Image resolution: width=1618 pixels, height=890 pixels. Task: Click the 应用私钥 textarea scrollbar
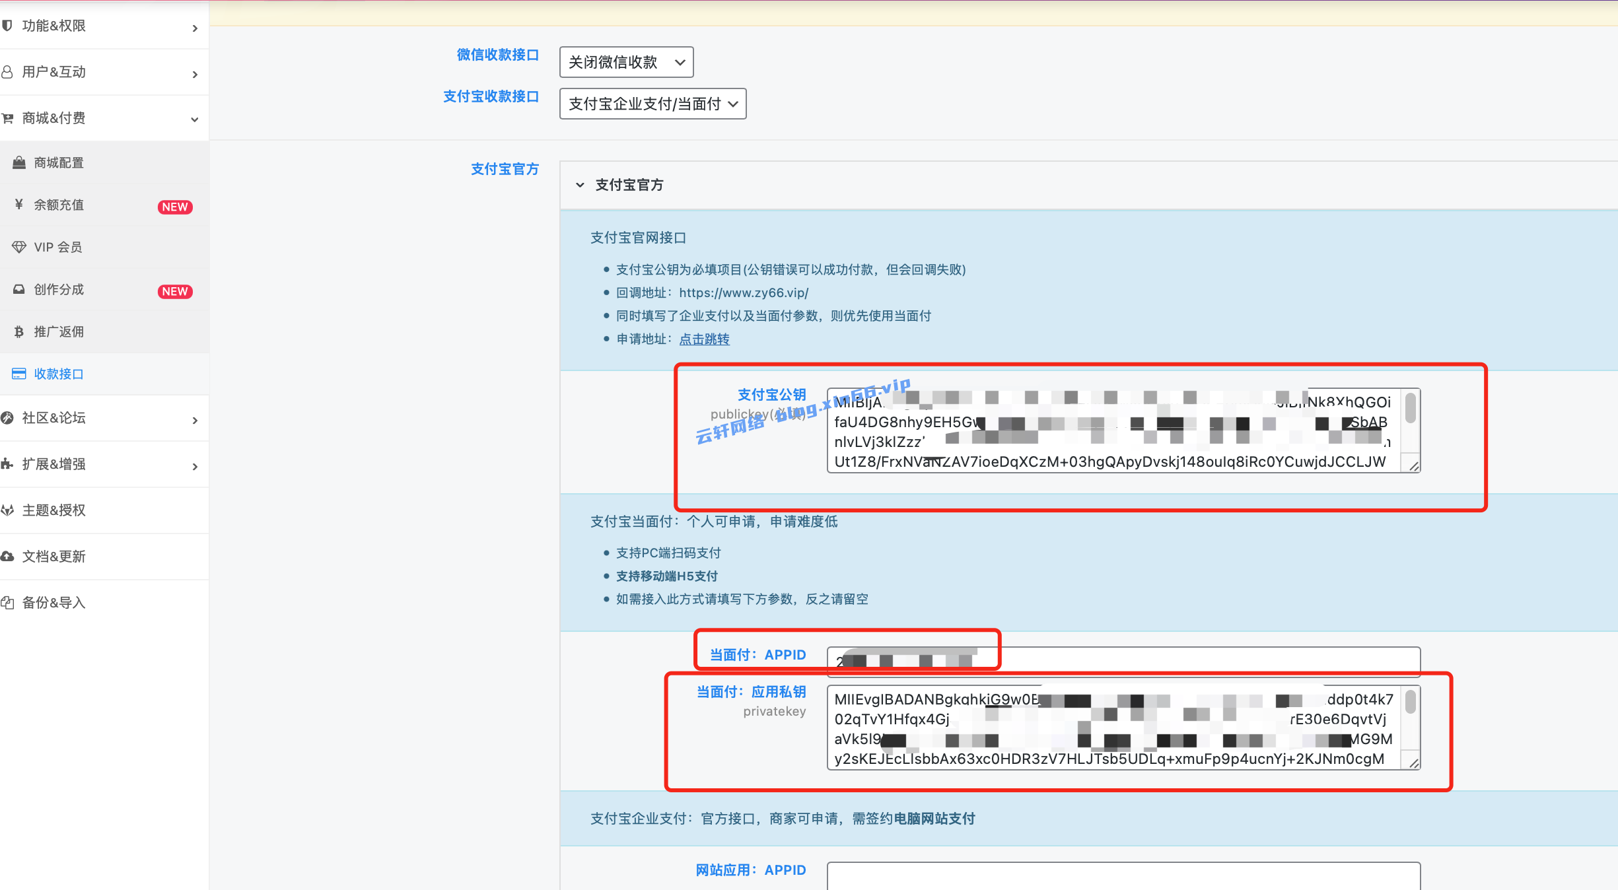[x=1410, y=701]
